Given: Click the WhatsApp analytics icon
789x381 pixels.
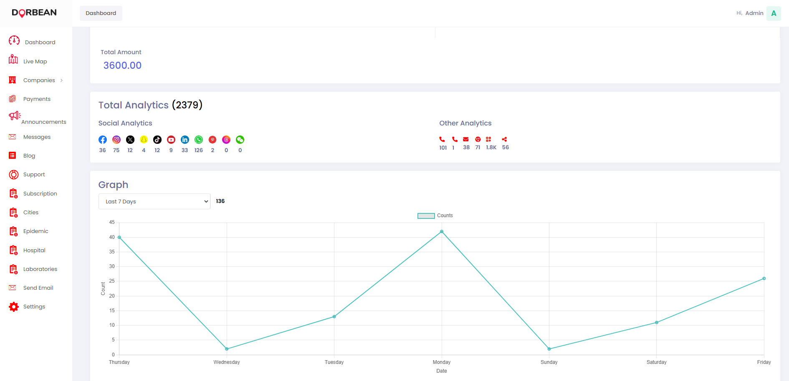Looking at the screenshot, I should [x=199, y=140].
